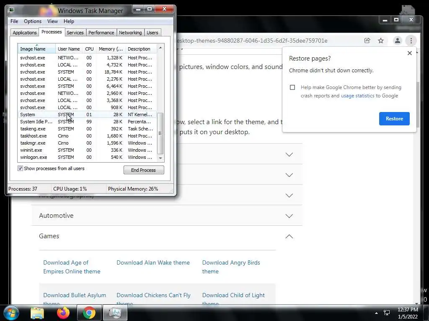Sort by CPU column header
The image size is (429, 321).
pos(89,49)
